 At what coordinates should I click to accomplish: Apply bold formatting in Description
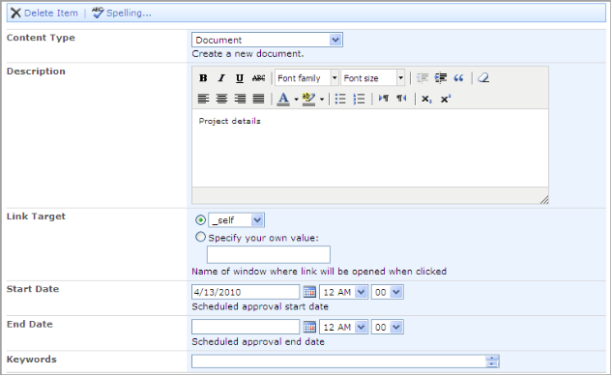pyautogui.click(x=203, y=78)
